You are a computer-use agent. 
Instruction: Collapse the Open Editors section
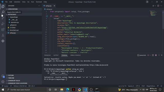point(24,9)
